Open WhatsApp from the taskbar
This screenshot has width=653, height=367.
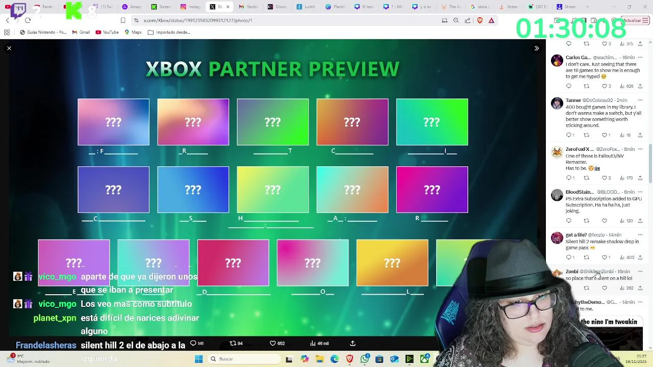[364, 359]
